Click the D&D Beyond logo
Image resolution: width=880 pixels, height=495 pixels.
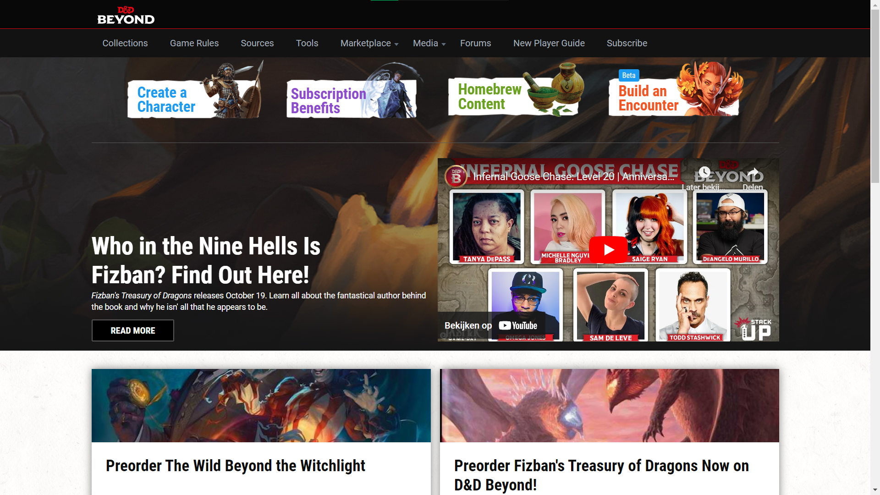[x=126, y=15]
